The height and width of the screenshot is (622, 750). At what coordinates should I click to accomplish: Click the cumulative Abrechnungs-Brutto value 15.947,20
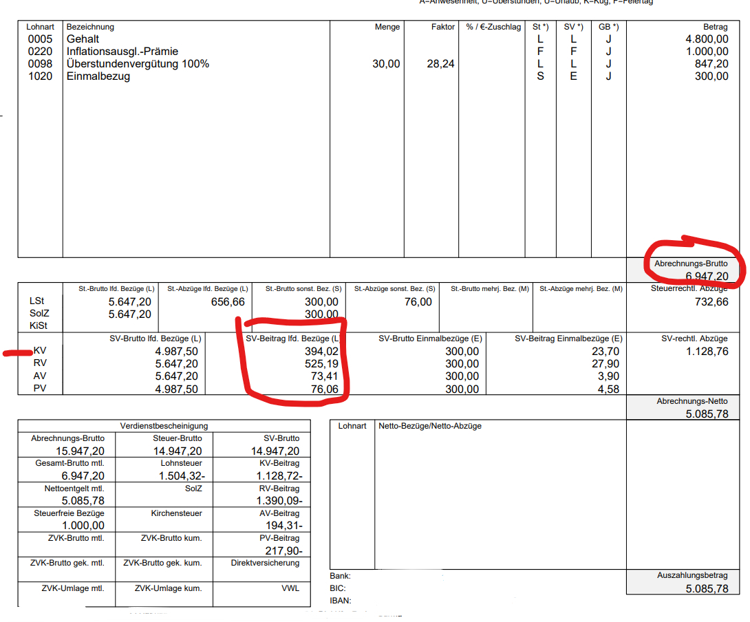[x=80, y=451]
